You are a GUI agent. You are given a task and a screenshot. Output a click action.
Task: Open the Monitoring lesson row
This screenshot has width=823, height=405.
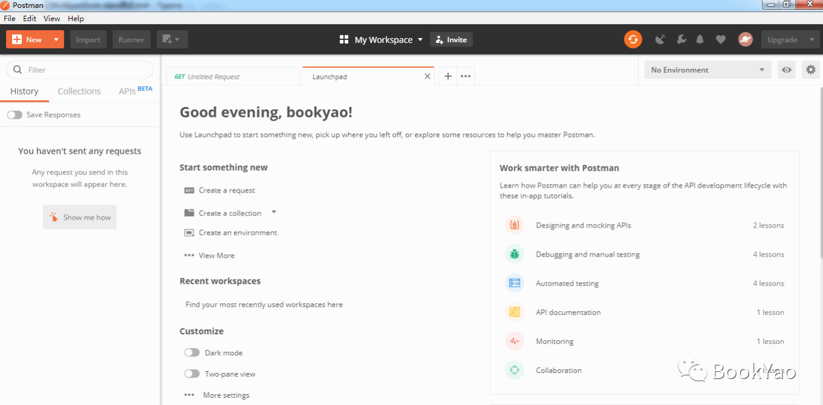[x=644, y=341]
